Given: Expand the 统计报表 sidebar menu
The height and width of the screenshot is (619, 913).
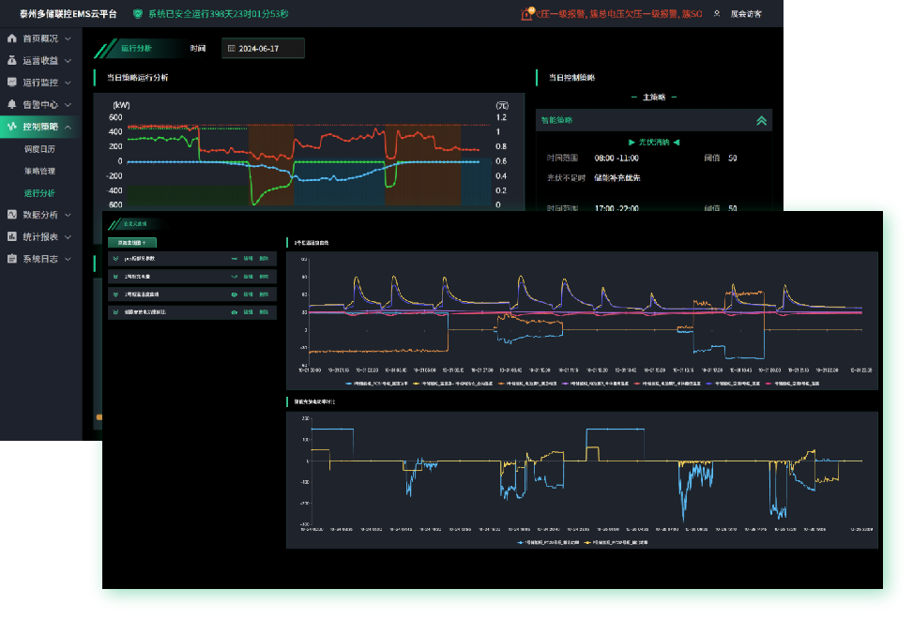Looking at the screenshot, I should pyautogui.click(x=39, y=236).
